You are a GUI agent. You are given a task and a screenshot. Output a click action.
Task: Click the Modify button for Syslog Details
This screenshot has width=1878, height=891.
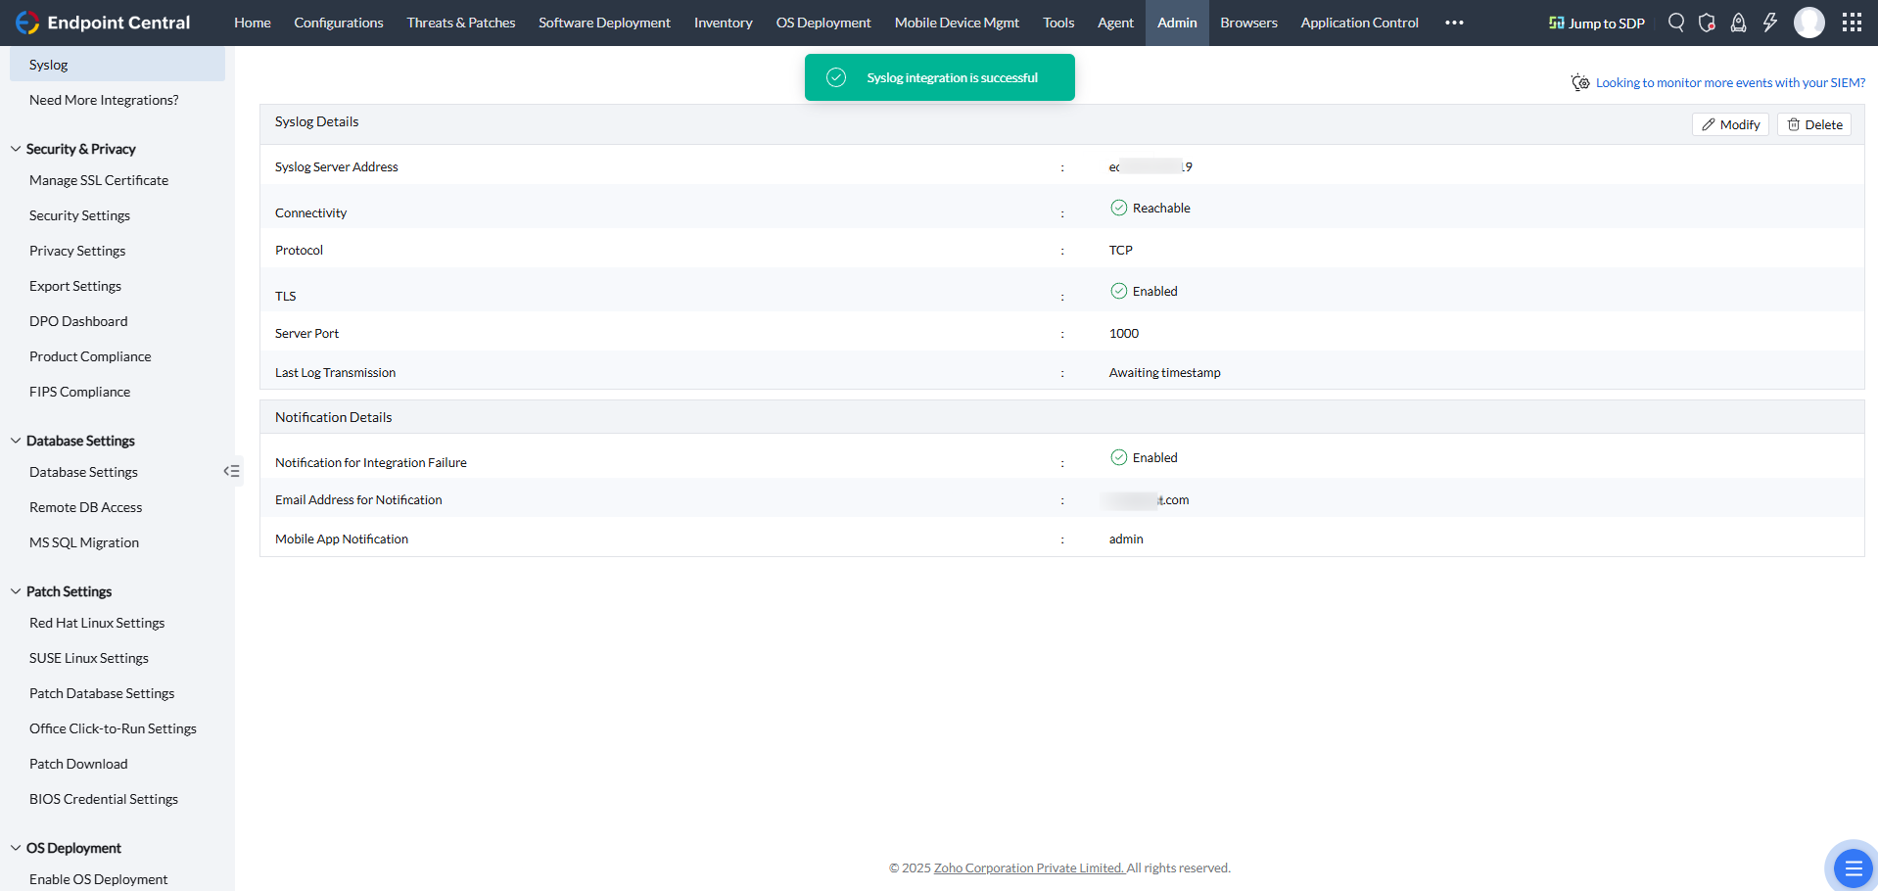coord(1729,123)
